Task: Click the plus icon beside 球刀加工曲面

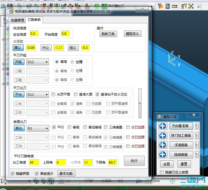Action: (163, 136)
